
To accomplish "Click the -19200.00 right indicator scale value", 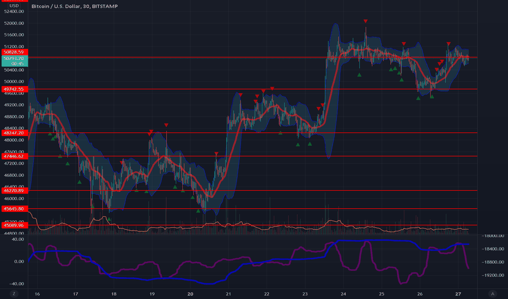I will (x=492, y=276).
